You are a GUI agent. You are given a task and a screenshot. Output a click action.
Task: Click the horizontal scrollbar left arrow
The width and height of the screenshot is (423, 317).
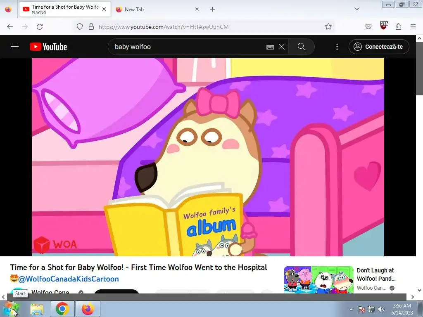[3, 297]
